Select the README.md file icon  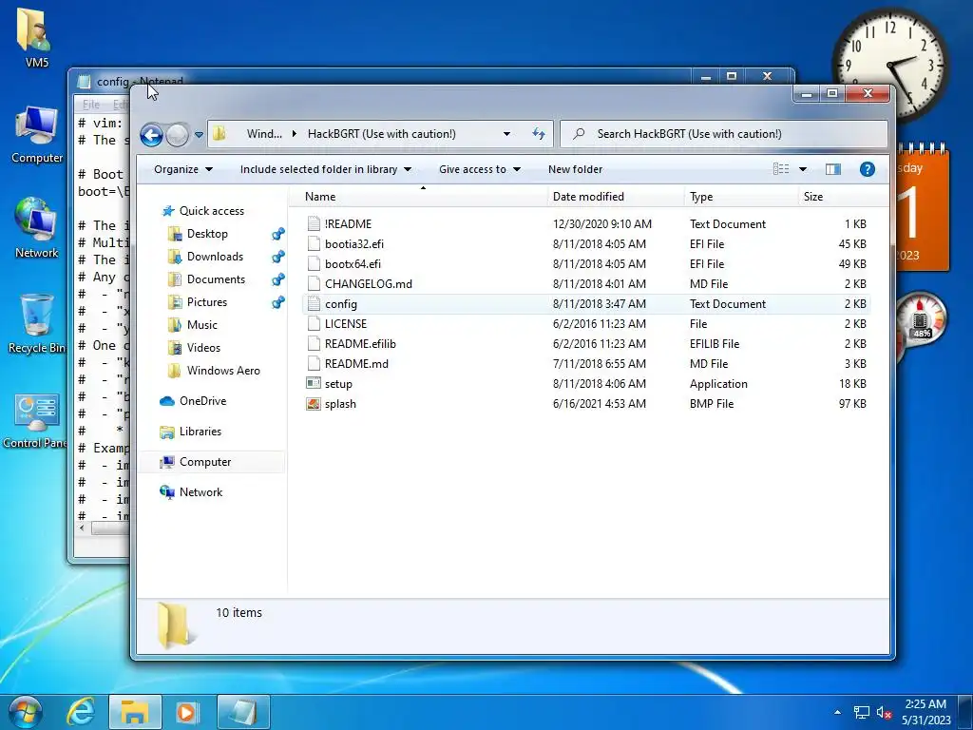(314, 364)
